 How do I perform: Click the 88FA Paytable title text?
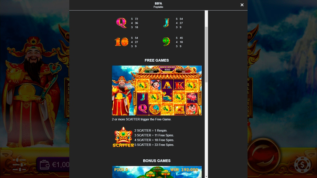click(158, 5)
